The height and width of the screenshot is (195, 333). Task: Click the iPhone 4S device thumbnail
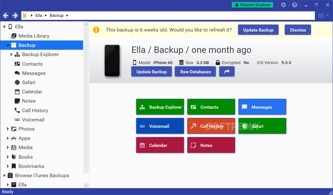pos(112,60)
